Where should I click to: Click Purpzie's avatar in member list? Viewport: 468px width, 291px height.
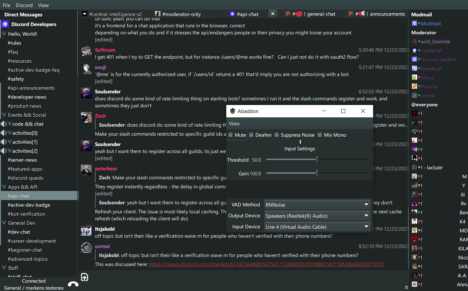coord(415,86)
